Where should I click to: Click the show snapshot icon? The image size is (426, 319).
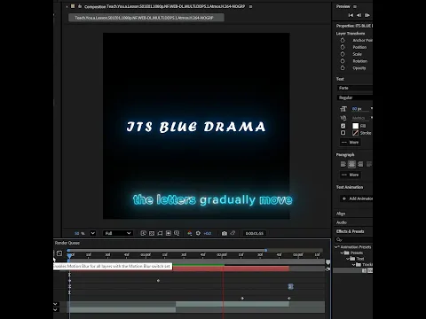233,233
